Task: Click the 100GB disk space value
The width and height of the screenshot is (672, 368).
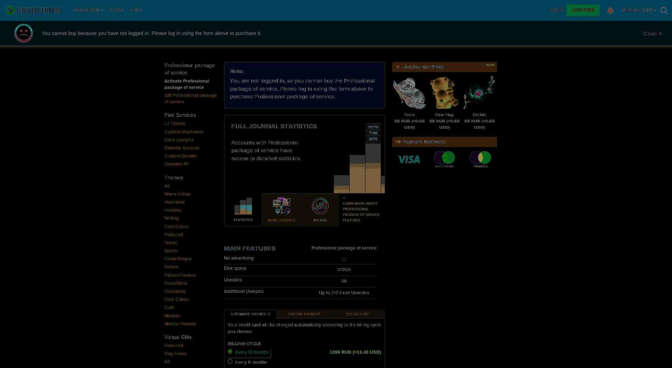Action: point(344,270)
